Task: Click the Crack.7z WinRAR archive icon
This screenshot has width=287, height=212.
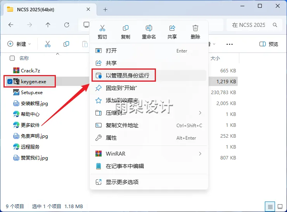Action: tap(16, 70)
